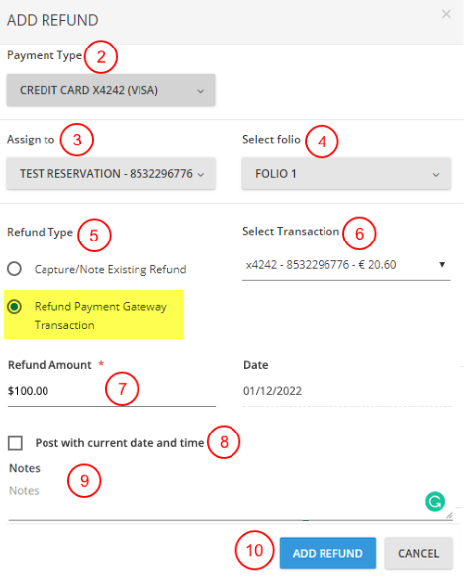465x578 pixels.
Task: Expand the Select folio dropdown
Action: pyautogui.click(x=346, y=173)
